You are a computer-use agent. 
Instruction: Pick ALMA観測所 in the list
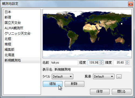click(22, 28)
